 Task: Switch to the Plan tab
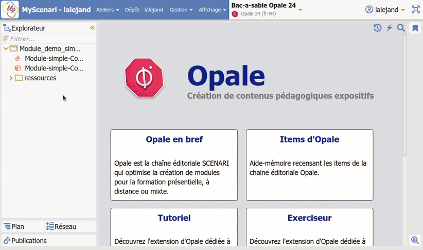click(23, 226)
